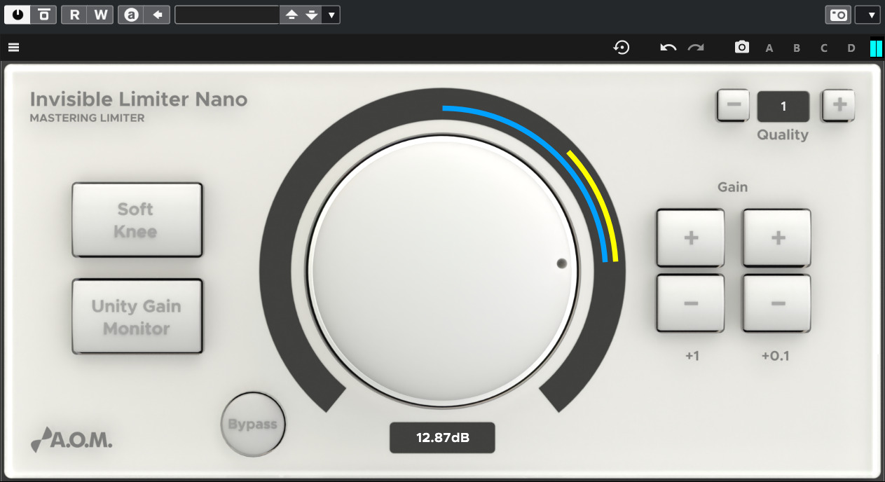Decrease gain by 1 with the minus button
The height and width of the screenshot is (482, 885).
pos(691,303)
